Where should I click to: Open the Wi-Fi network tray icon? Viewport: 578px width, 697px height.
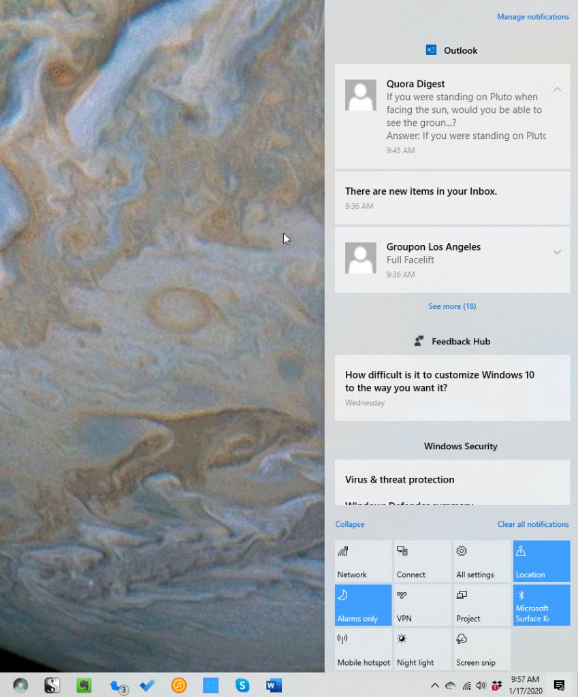(466, 686)
